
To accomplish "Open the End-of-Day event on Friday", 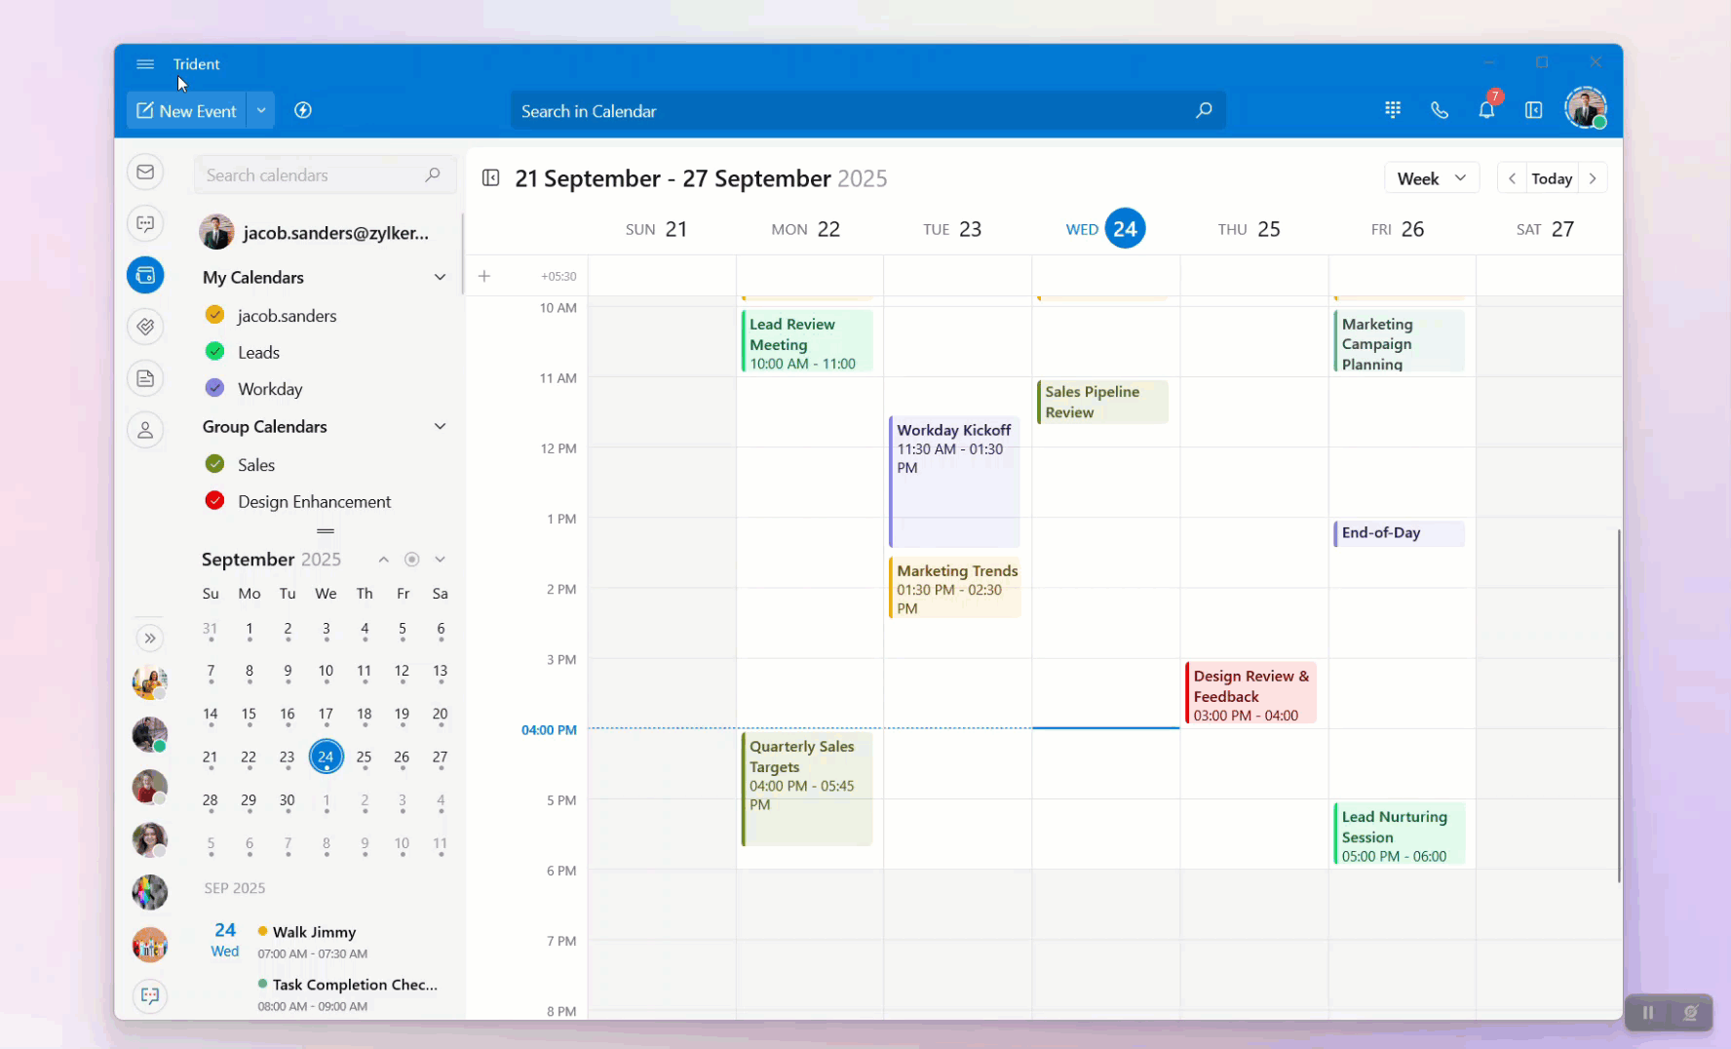I will 1399,533.
